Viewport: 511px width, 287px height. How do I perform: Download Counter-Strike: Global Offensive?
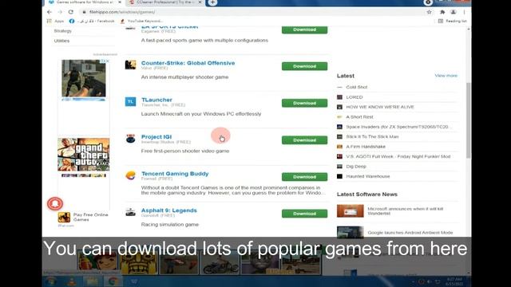(x=304, y=66)
